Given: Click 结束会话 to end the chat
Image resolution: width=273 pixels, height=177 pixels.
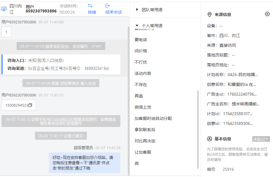Looking at the screenshot, I should [114, 12].
